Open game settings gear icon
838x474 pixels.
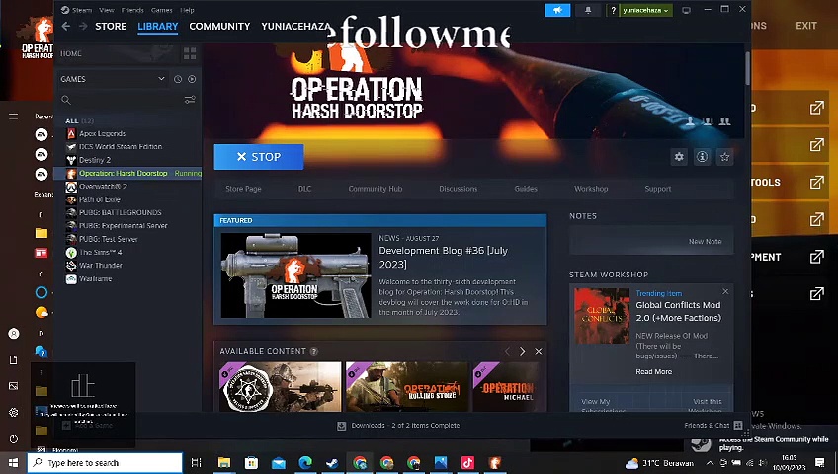click(679, 157)
